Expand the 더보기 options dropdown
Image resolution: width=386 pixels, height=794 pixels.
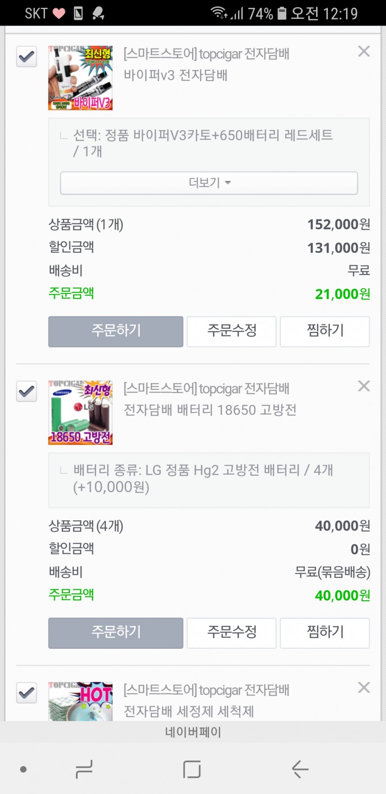[x=209, y=183]
